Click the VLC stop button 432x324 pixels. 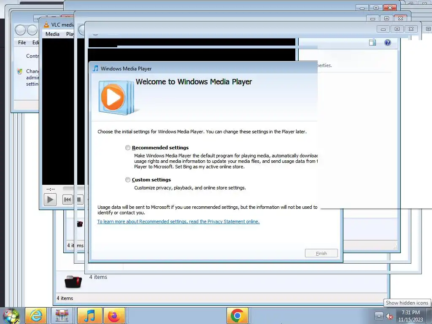[79, 200]
